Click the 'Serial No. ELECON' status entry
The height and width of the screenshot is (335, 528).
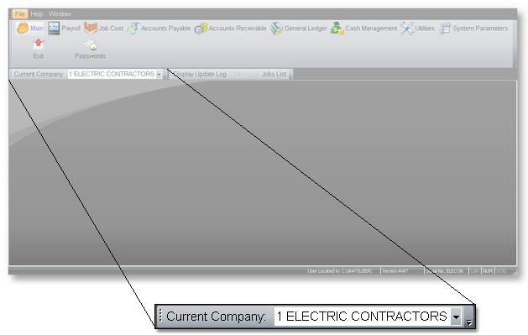point(445,271)
